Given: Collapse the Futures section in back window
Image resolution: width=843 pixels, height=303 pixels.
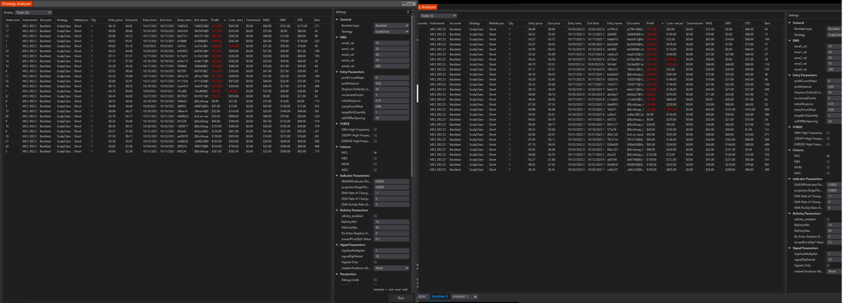Looking at the screenshot, I should pos(789,150).
